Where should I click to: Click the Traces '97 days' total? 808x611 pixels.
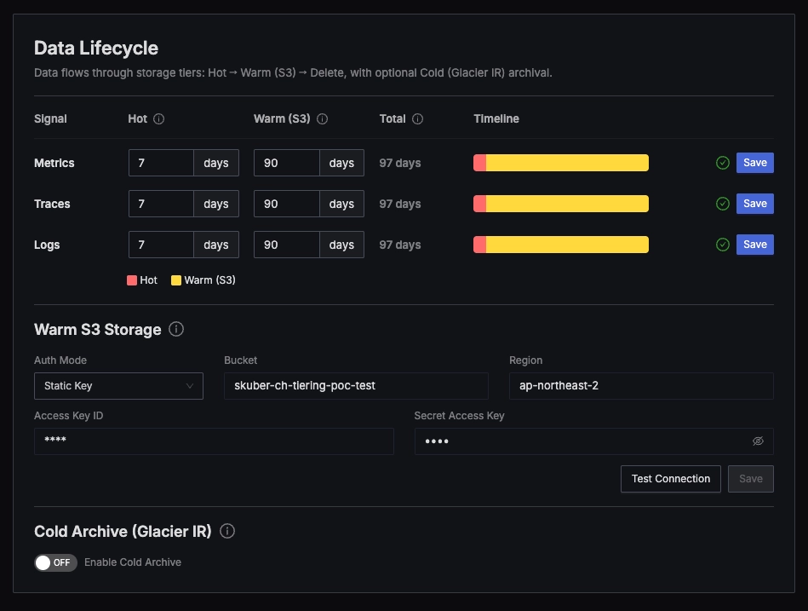click(x=400, y=204)
